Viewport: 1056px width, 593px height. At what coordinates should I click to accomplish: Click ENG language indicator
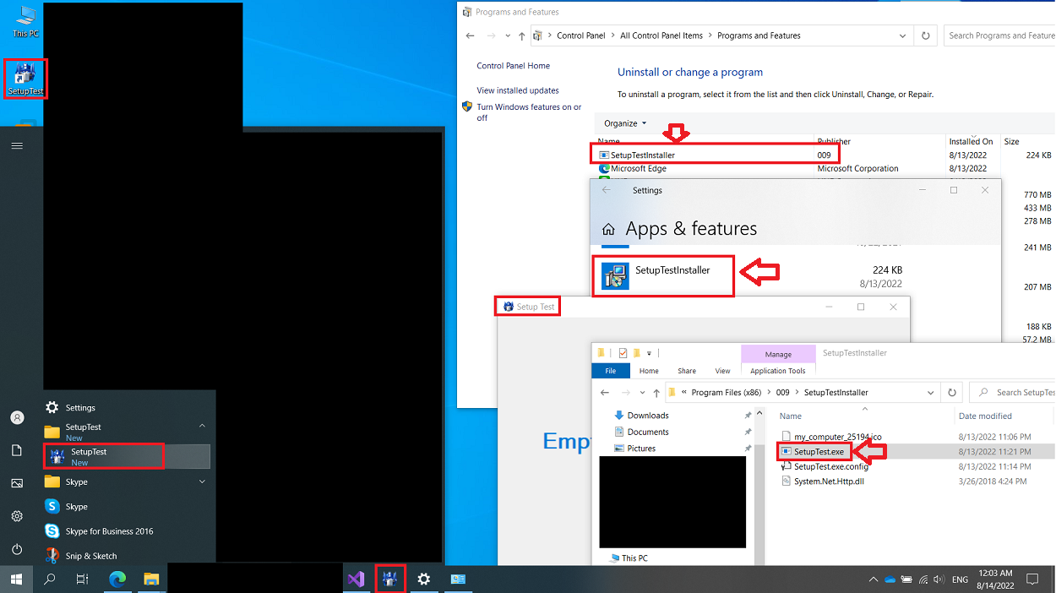tap(960, 580)
